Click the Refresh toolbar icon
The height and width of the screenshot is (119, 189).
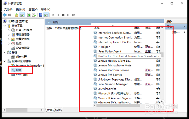click(x=29, y=15)
